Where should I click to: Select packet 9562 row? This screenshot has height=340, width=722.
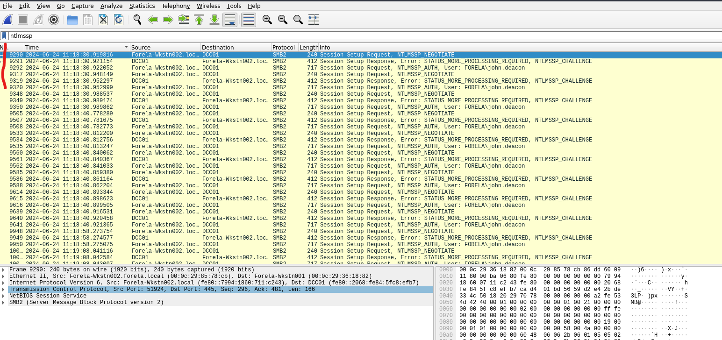coord(361,166)
